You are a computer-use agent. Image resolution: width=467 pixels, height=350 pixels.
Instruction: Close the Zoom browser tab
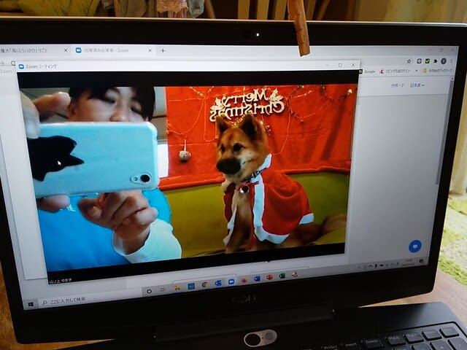[x=150, y=50]
